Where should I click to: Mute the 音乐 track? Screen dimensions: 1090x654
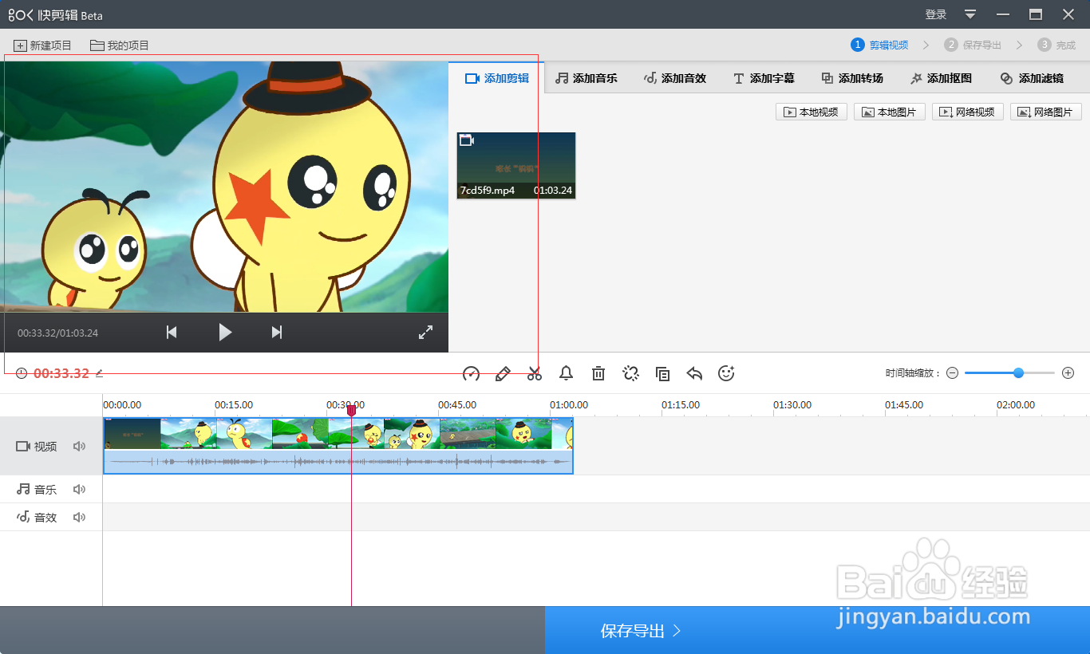coord(79,490)
